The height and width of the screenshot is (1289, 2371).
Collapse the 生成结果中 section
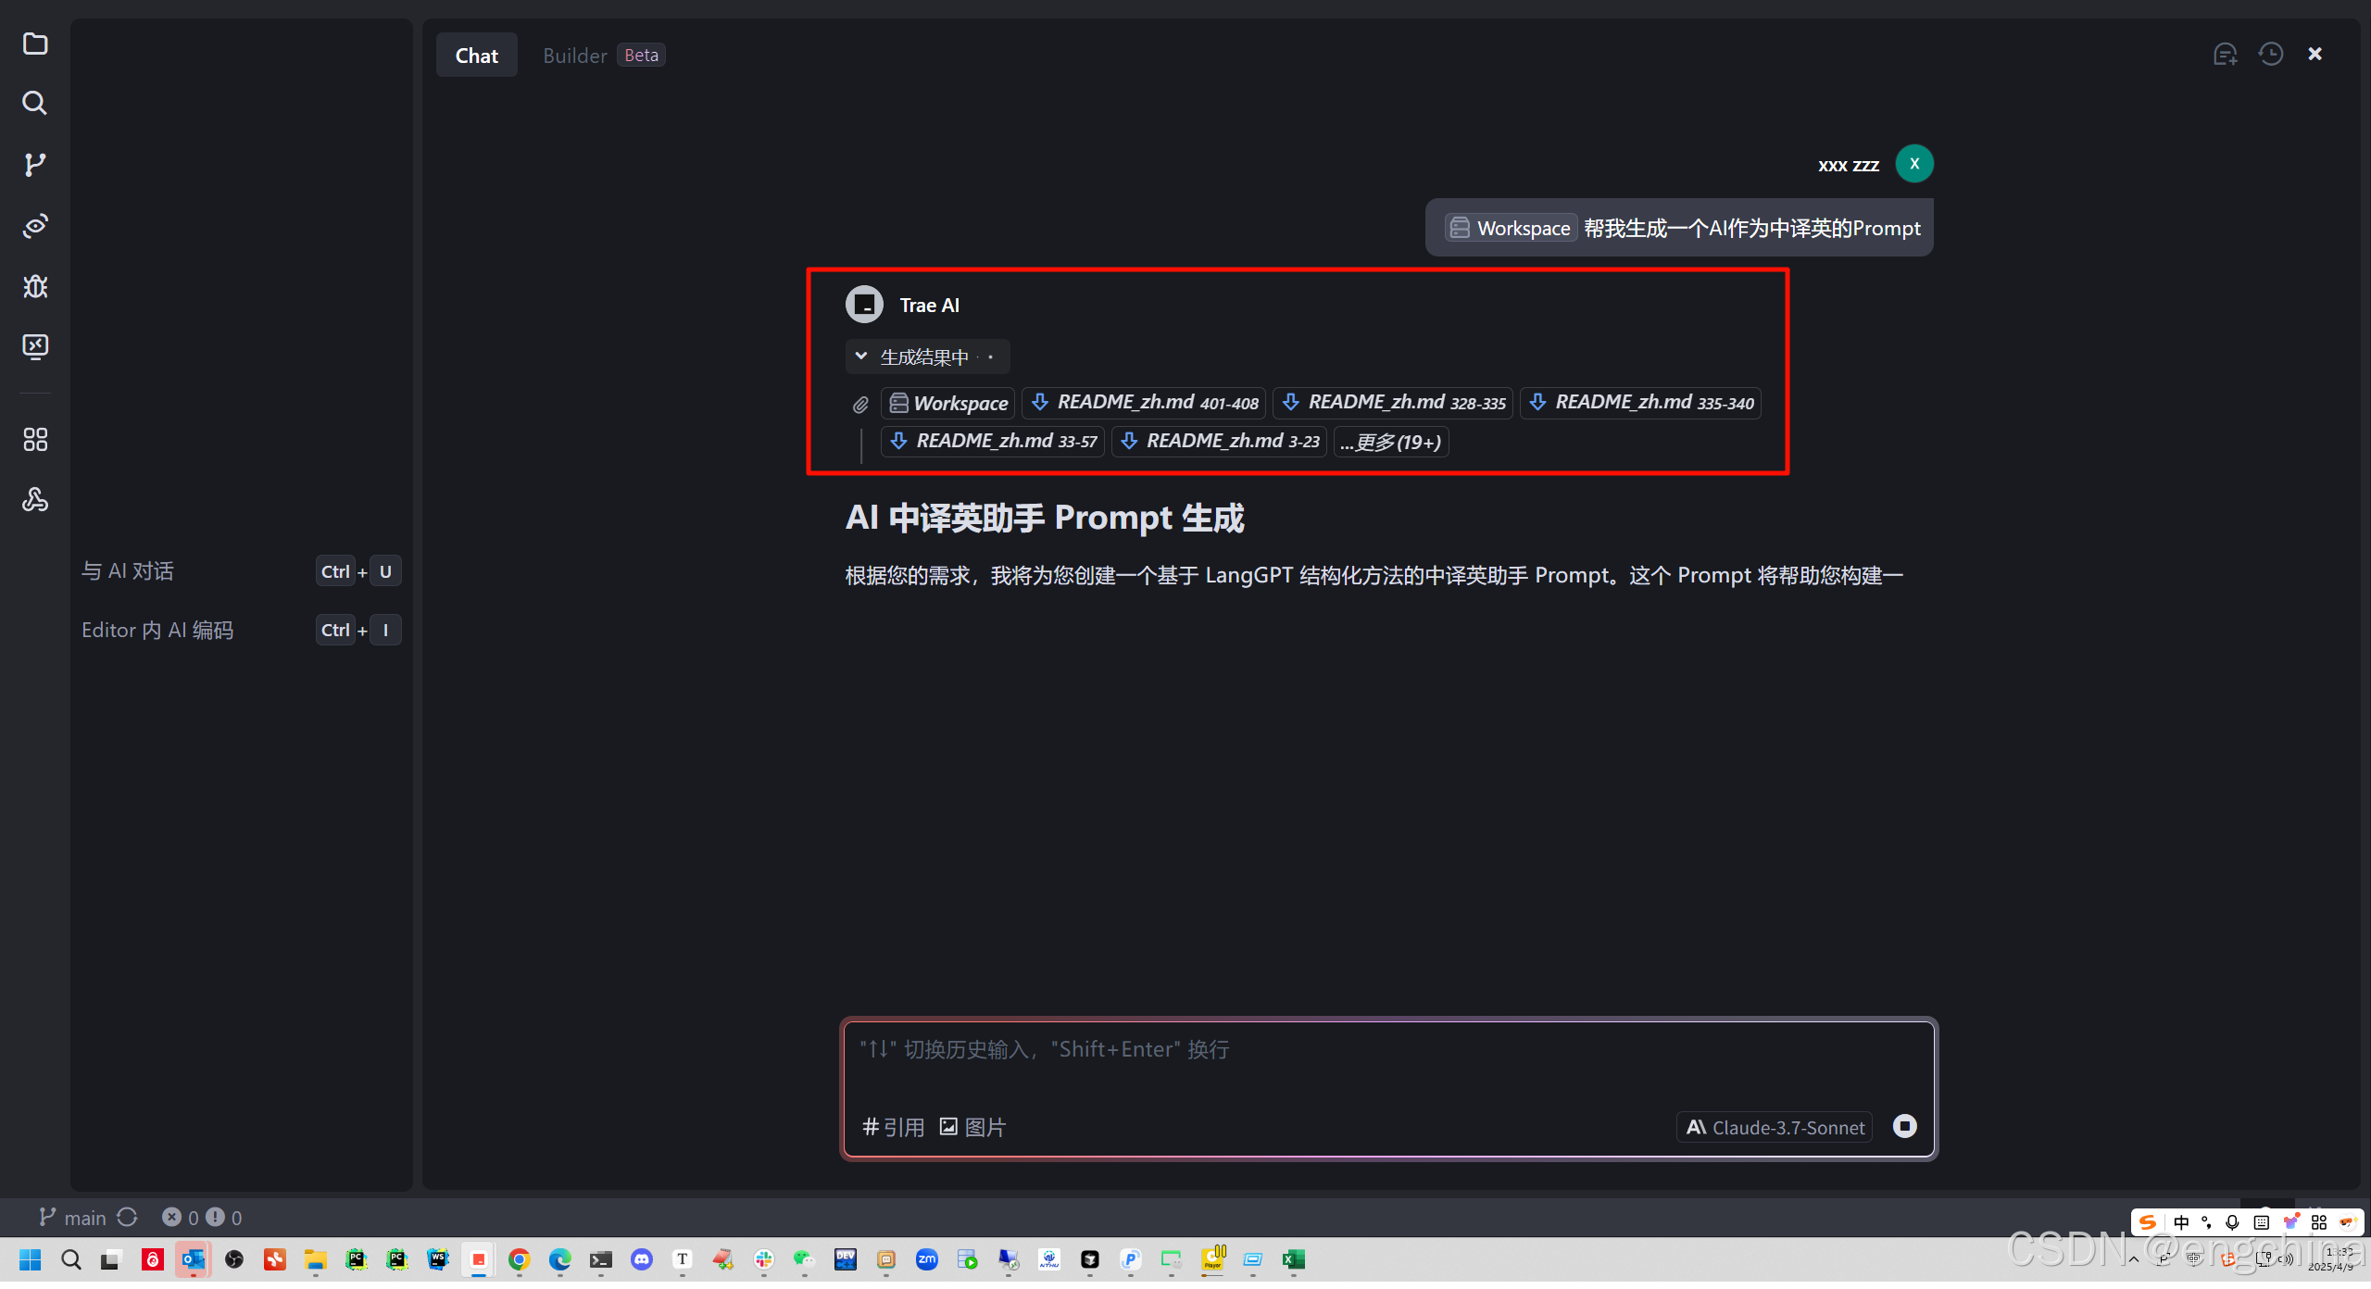pyautogui.click(x=861, y=357)
